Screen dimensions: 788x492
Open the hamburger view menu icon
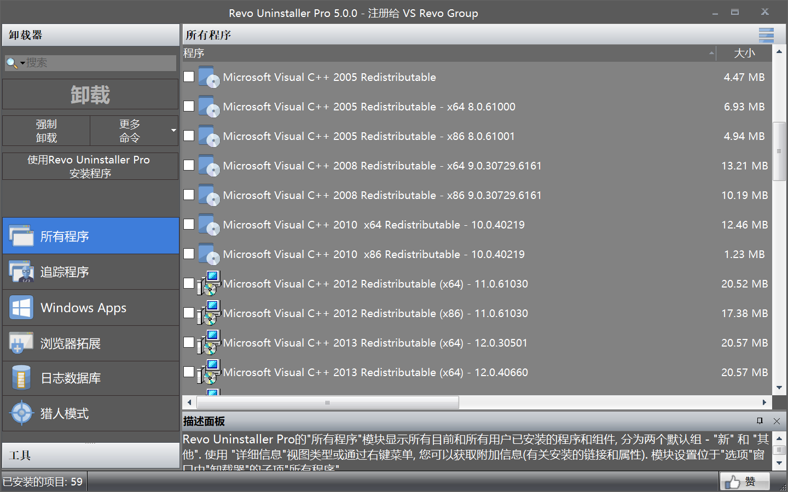pyautogui.click(x=766, y=35)
